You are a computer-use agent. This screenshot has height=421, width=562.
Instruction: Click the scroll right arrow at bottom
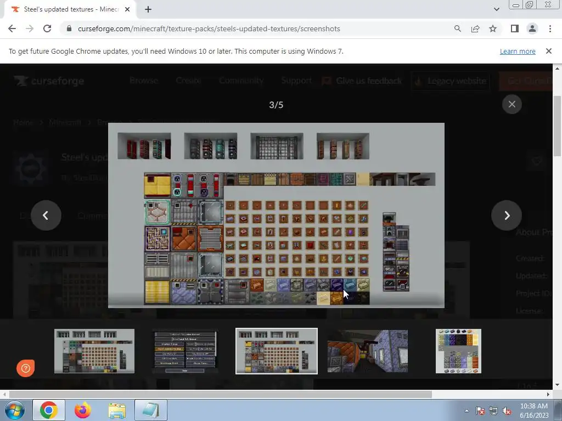pyautogui.click(x=548, y=394)
